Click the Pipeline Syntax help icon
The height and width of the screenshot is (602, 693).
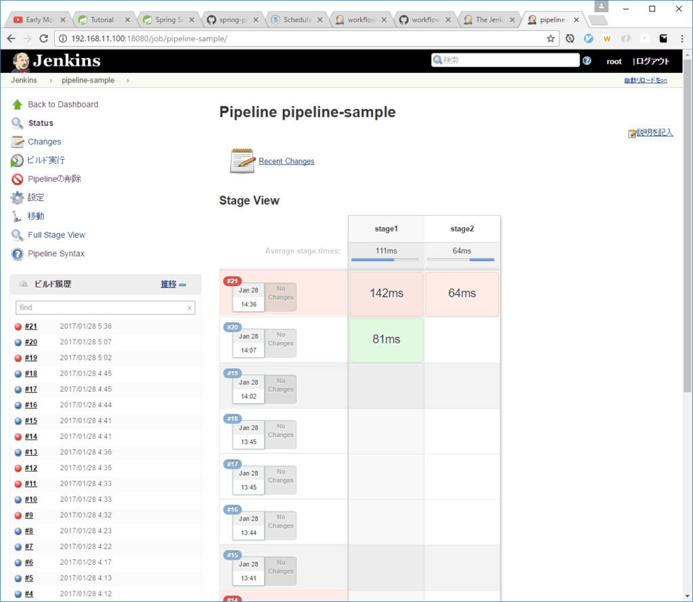(17, 254)
